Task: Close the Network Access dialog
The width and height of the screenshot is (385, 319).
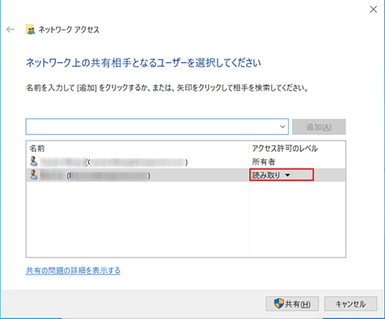Action: (x=373, y=10)
